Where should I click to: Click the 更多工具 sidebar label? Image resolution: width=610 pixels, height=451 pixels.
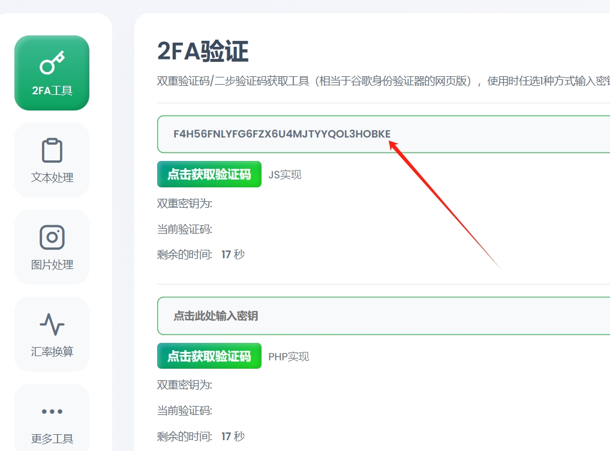[x=52, y=438]
